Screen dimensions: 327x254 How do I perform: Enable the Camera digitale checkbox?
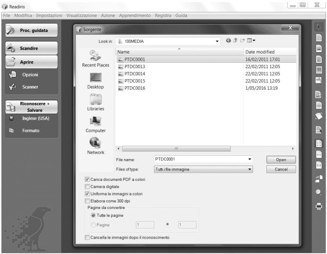tap(87, 186)
